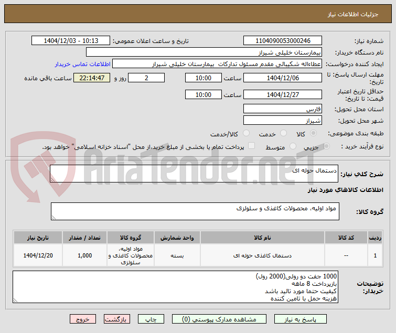Click the response deadline date 1404/12/06

click(x=283, y=78)
